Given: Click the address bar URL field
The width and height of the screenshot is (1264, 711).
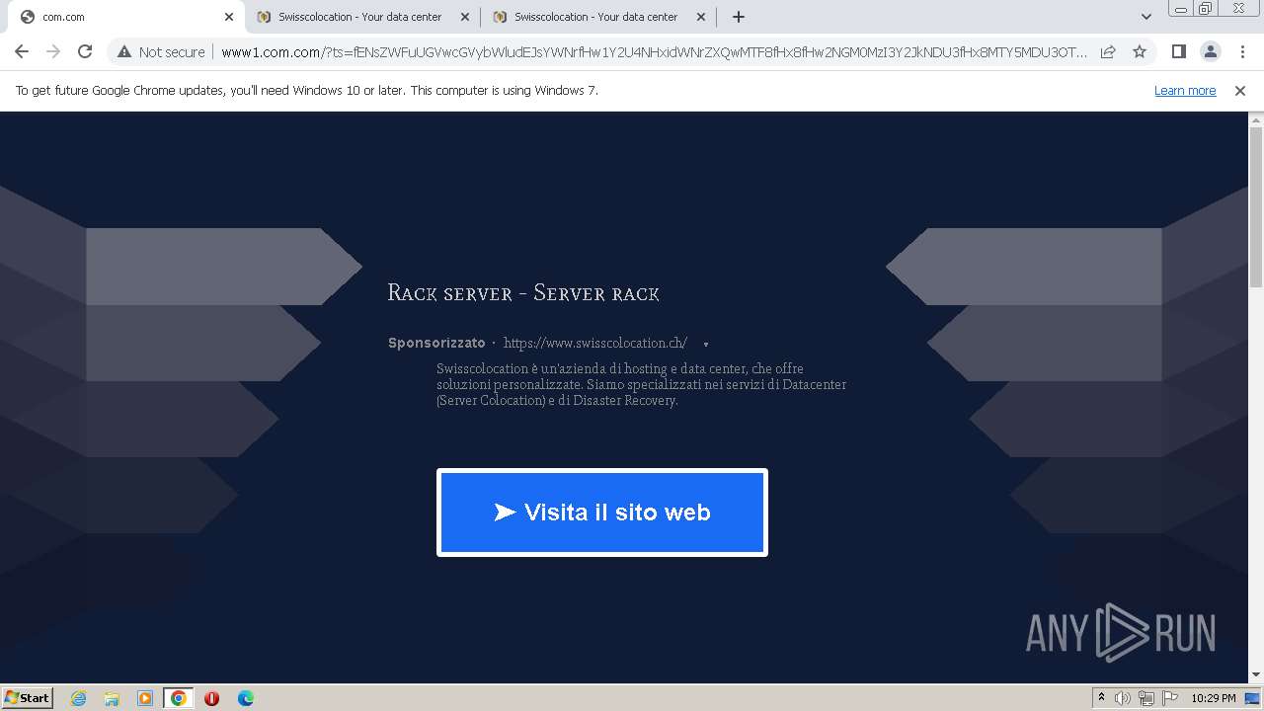Looking at the screenshot, I should coord(654,52).
